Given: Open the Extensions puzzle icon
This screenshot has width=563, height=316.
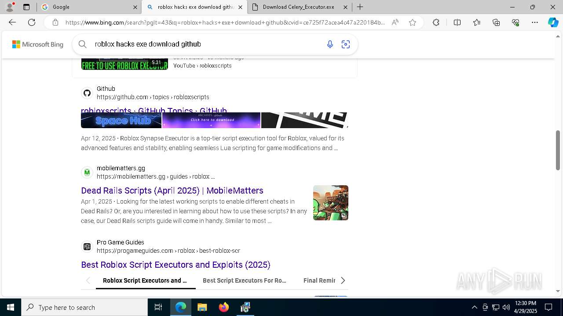Looking at the screenshot, I should tap(436, 22).
